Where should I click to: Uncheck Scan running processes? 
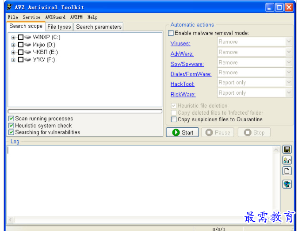click(x=11, y=119)
